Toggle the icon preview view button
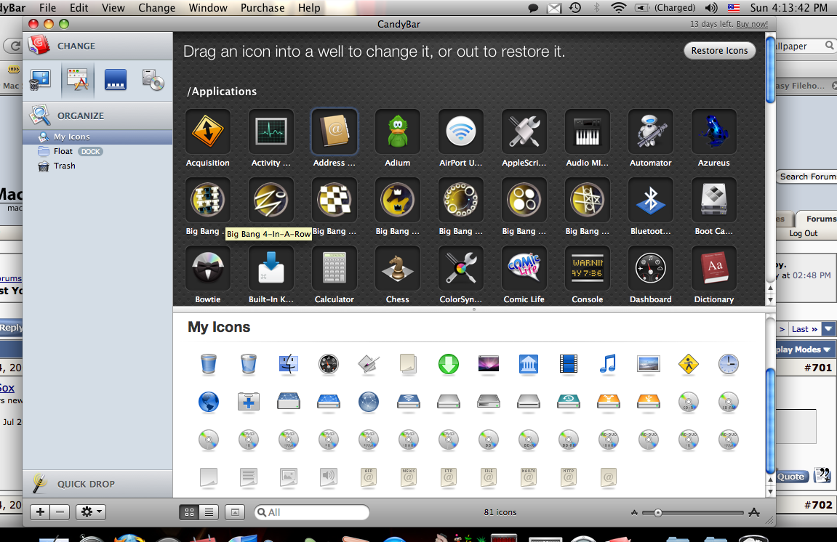837x542 pixels. click(x=235, y=512)
